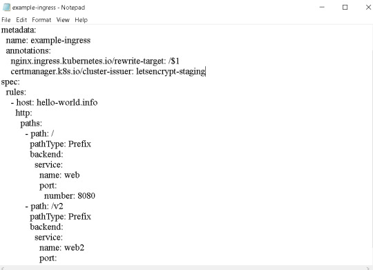This screenshot has height=270, width=373.
Task: Open the File menu
Action: tap(6, 20)
